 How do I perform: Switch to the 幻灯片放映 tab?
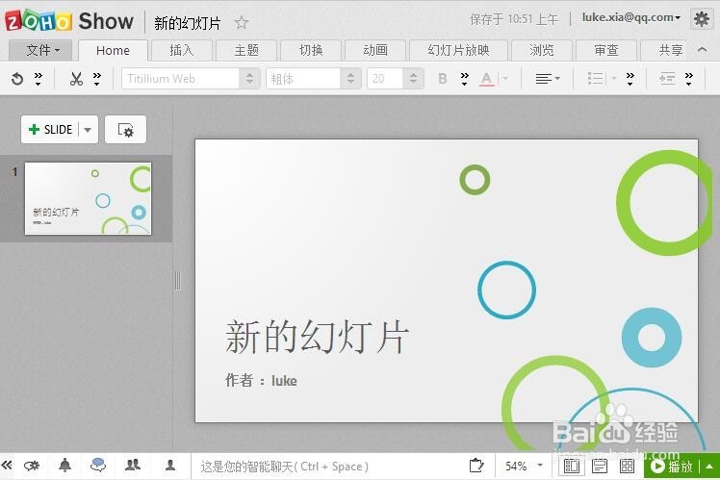point(459,50)
